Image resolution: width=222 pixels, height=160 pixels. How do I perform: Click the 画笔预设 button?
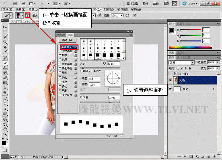pyautogui.click(x=68, y=40)
